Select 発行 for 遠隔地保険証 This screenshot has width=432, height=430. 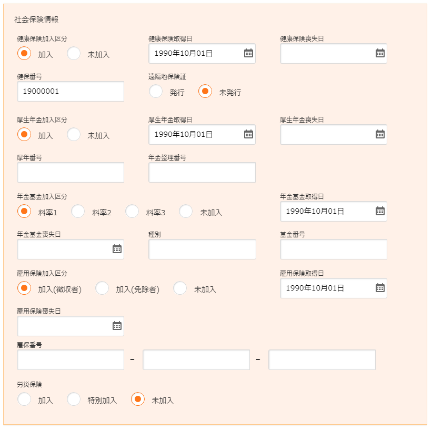pyautogui.click(x=156, y=92)
